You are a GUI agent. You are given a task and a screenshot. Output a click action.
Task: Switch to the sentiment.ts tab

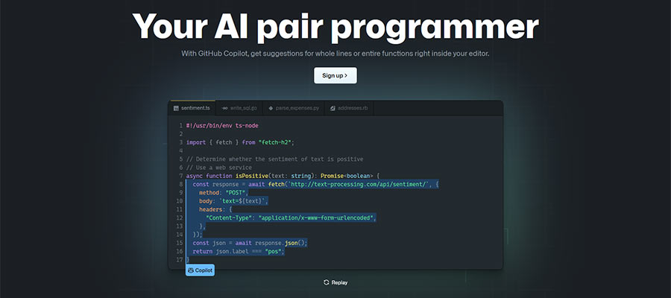coord(195,108)
